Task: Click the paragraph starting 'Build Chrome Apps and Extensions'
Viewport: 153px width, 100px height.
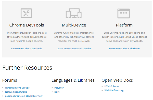Action: click(124, 37)
